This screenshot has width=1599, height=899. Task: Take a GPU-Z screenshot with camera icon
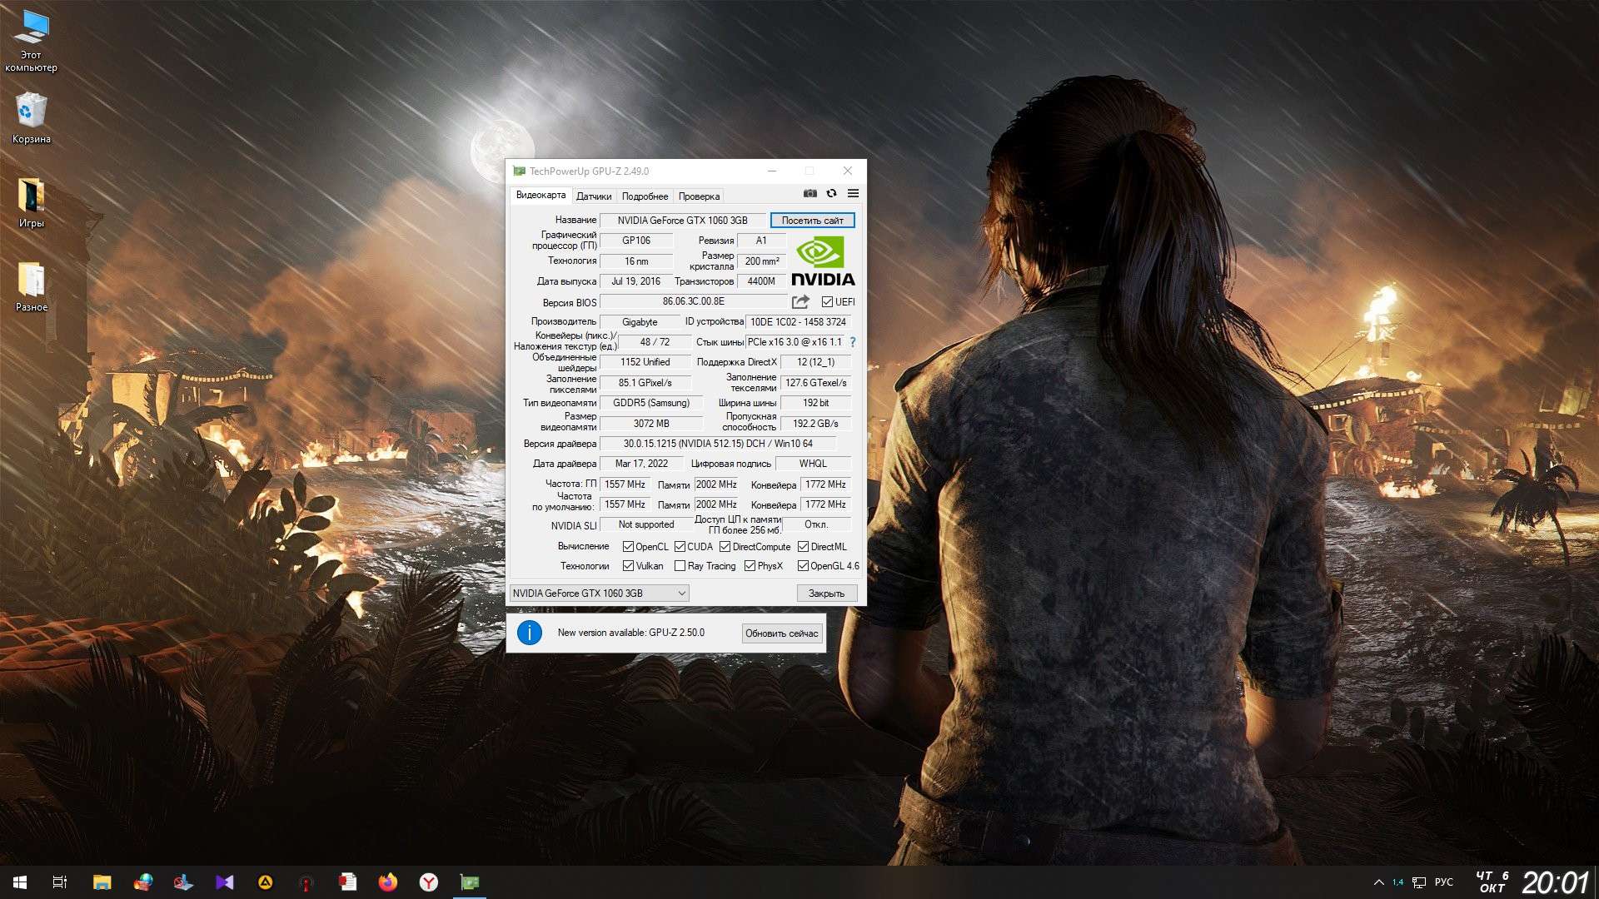[809, 193]
